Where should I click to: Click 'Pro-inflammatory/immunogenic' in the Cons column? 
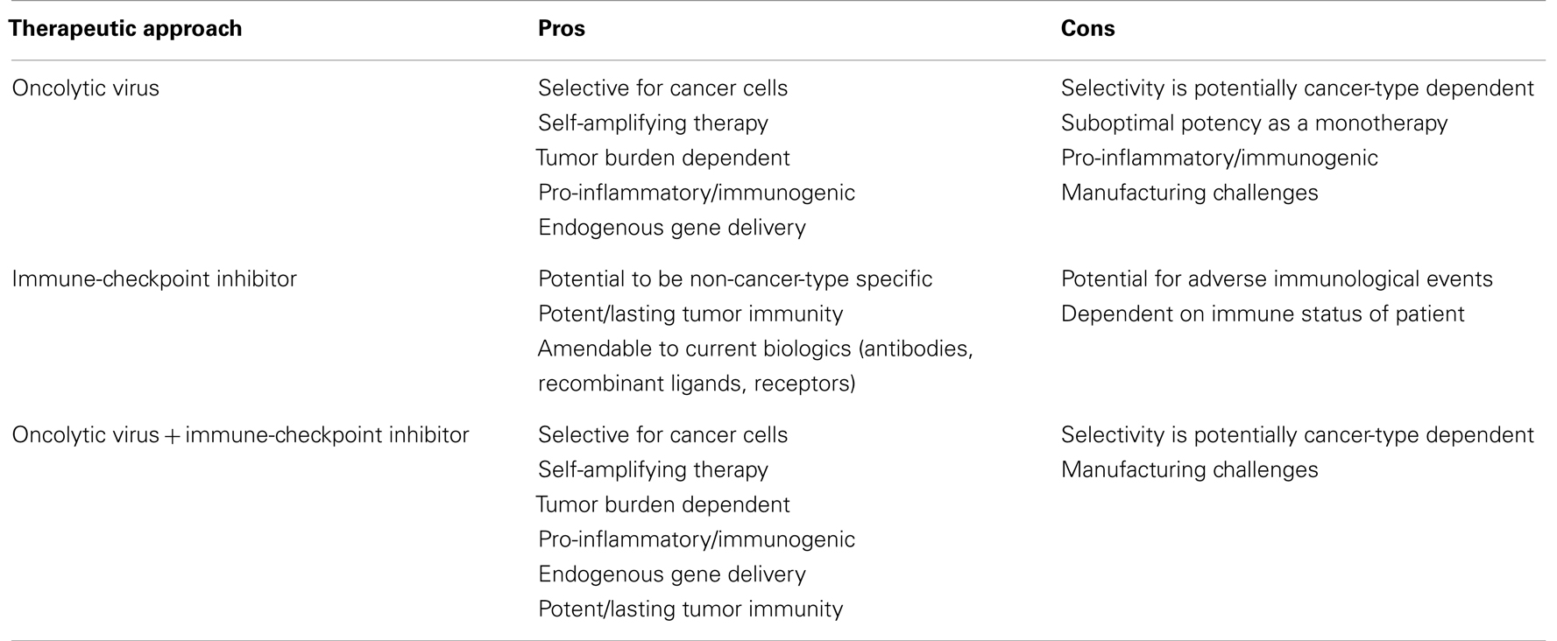pos(1219,158)
